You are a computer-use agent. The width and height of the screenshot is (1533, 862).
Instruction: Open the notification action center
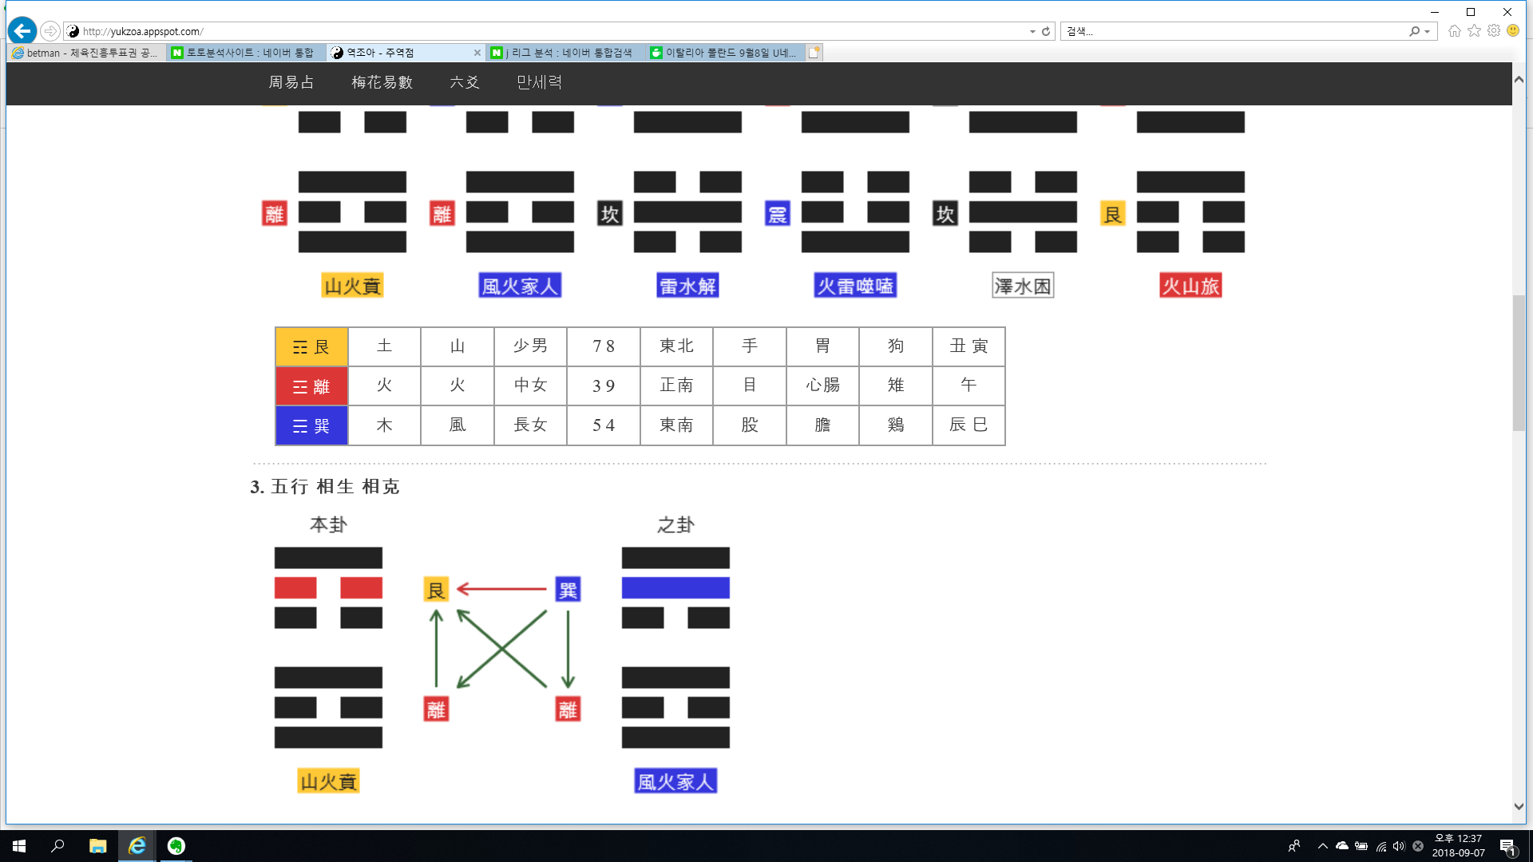tap(1507, 846)
